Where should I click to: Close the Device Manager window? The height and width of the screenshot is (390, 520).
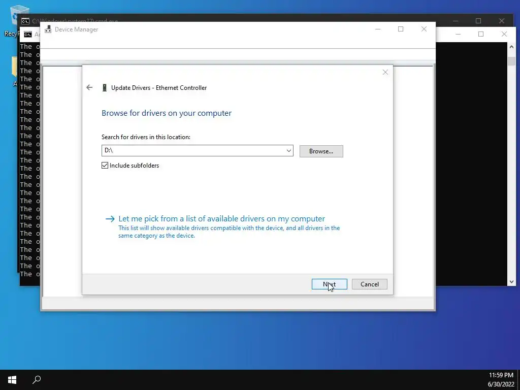click(424, 29)
